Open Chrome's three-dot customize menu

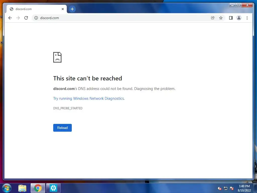247,18
